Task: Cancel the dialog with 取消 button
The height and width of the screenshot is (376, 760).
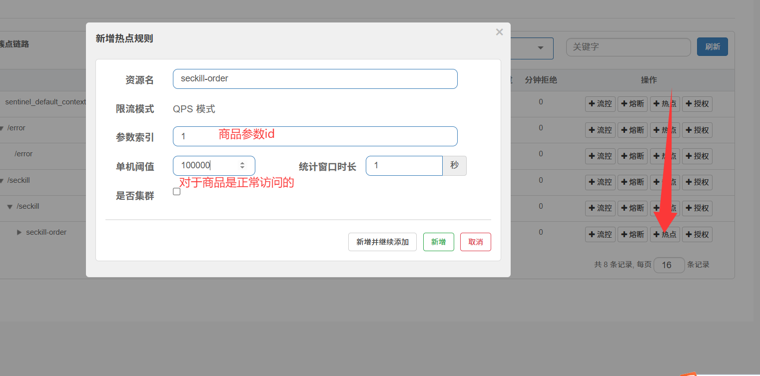Action: pos(475,242)
